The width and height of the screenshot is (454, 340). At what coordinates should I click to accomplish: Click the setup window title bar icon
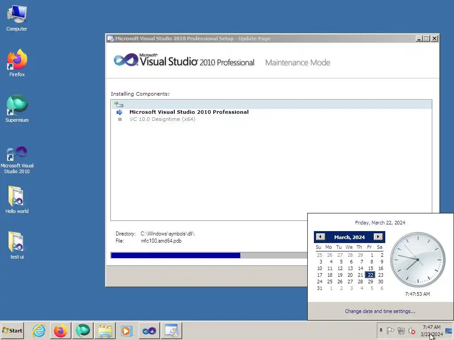(110, 39)
